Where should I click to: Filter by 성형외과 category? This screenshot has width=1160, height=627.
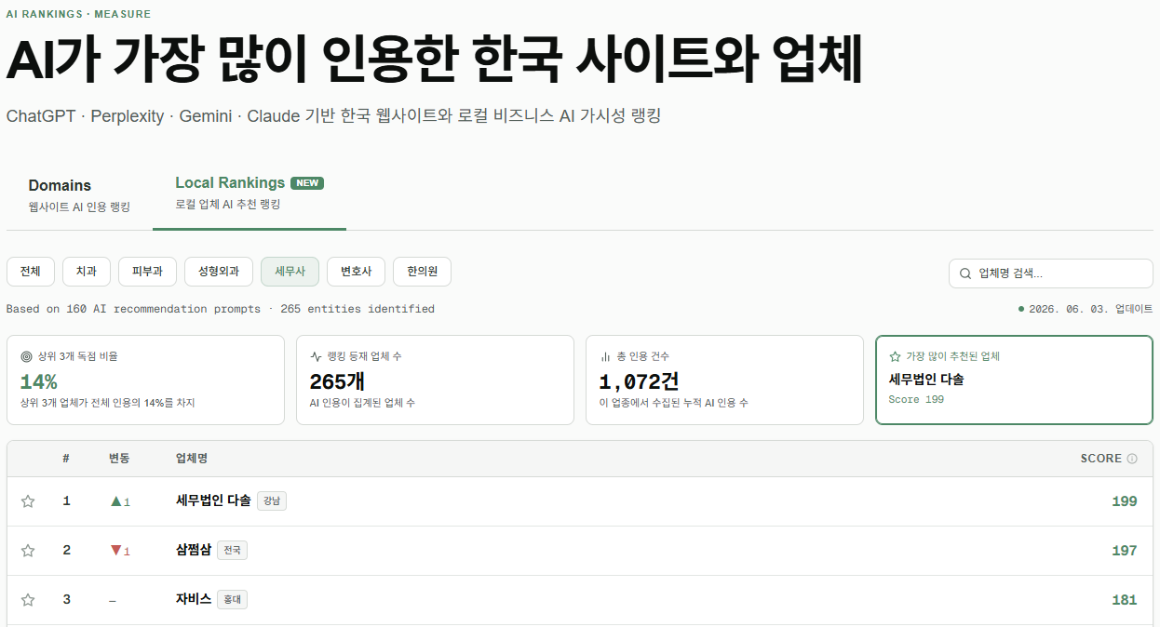click(219, 272)
